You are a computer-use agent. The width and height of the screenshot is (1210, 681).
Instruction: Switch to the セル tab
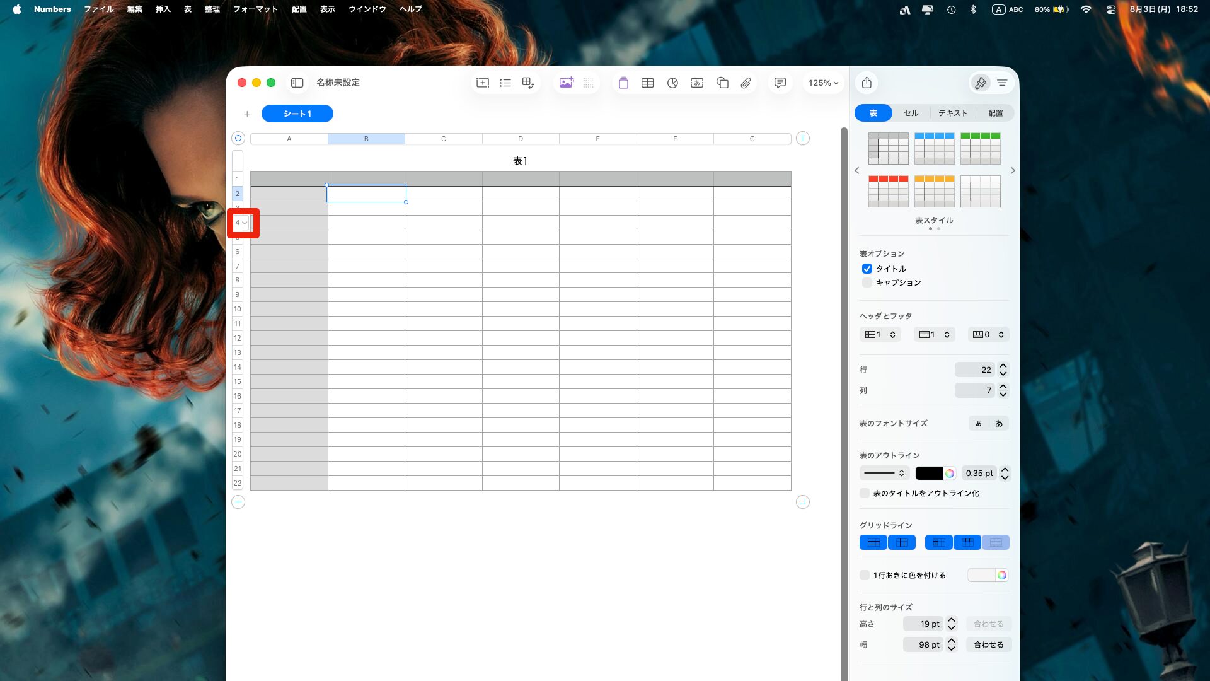point(911,113)
